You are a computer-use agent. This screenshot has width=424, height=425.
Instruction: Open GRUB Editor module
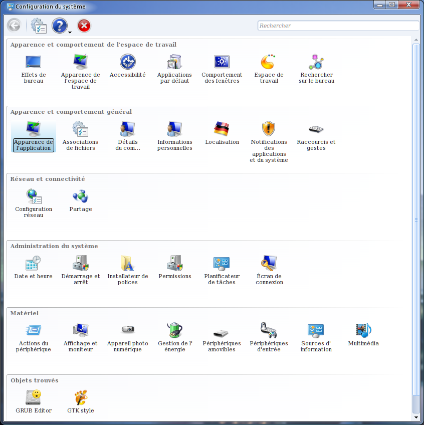click(34, 402)
